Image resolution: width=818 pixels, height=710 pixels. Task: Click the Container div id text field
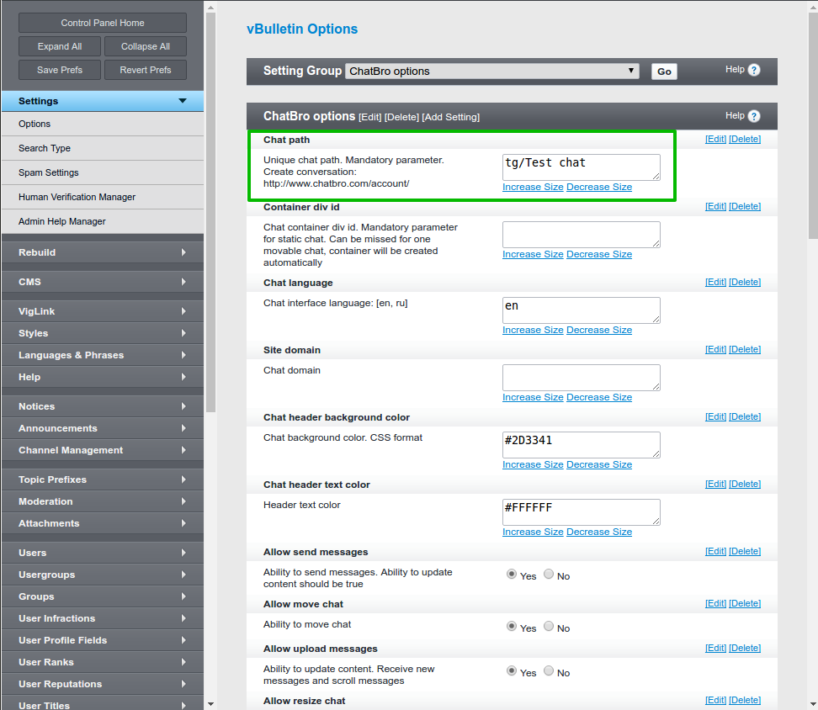[x=582, y=235]
